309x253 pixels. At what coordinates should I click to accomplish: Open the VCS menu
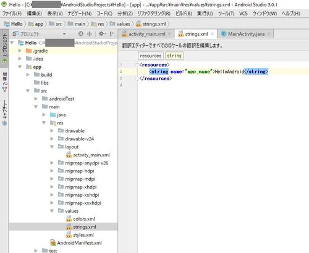point(243,14)
